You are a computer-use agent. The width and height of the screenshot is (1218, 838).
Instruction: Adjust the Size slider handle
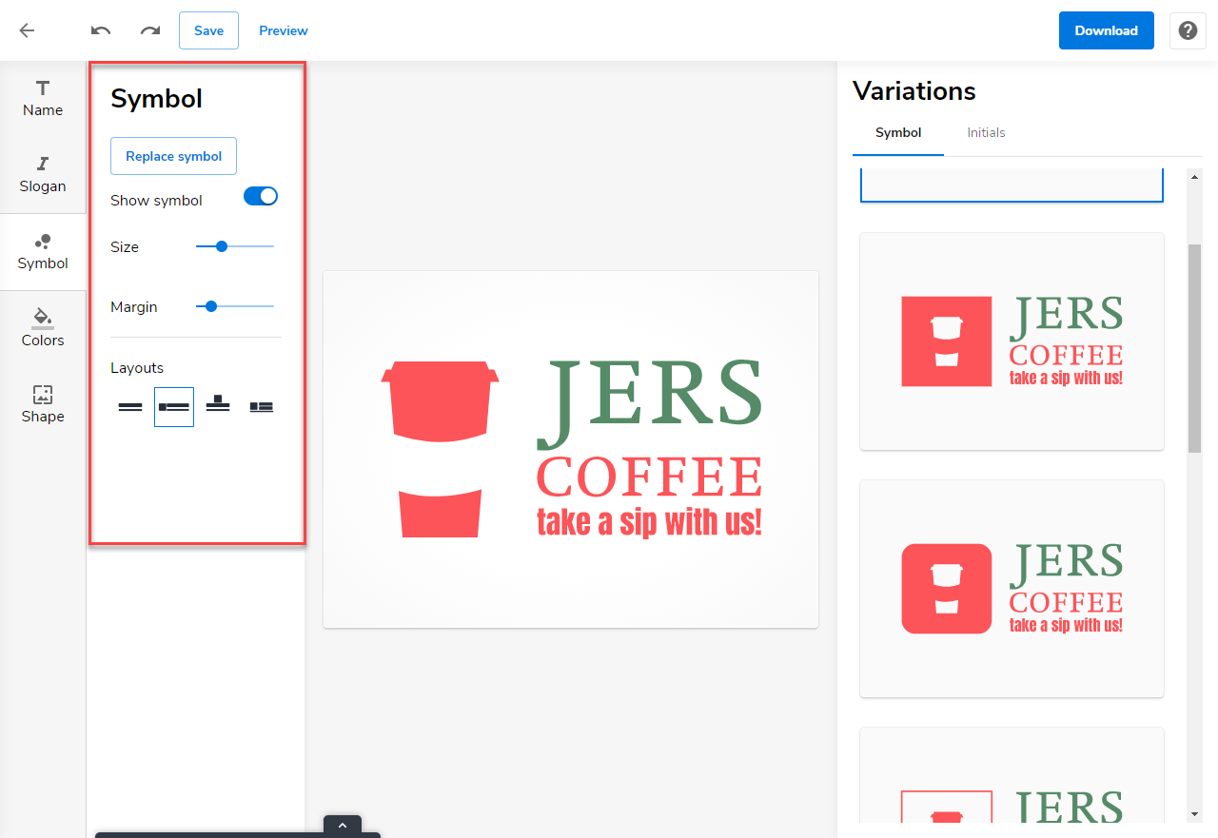point(222,246)
